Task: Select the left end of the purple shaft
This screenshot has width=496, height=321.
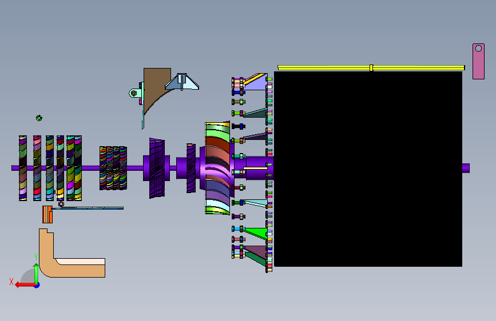Action: pyautogui.click(x=15, y=168)
